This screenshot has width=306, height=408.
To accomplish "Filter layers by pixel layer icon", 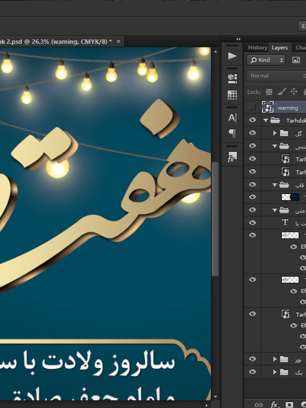I will tap(296, 60).
